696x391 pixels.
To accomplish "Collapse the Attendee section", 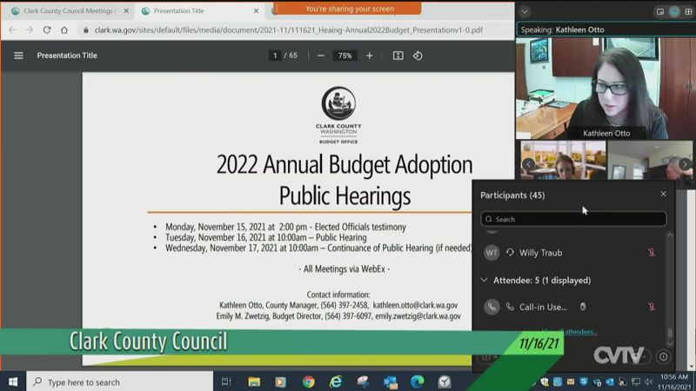I will coord(485,281).
